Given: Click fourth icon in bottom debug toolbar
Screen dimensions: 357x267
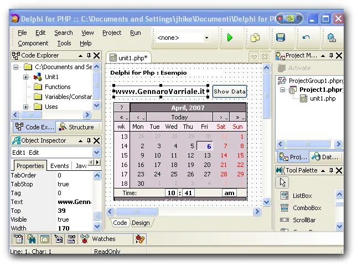Looking at the screenshot, I should (58, 239).
